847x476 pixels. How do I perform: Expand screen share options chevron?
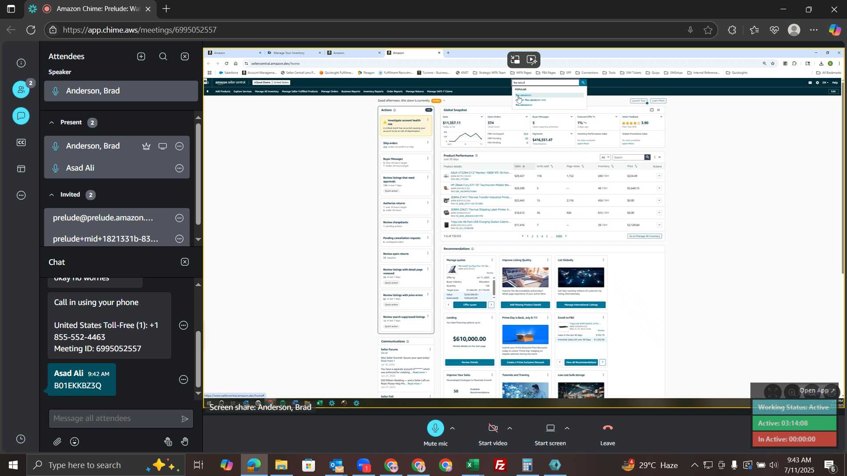[x=567, y=428]
